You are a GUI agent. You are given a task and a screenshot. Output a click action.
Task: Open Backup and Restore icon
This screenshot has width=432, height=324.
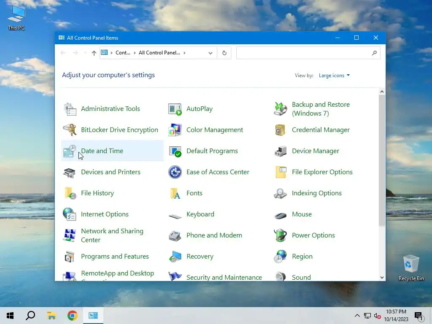(x=281, y=109)
